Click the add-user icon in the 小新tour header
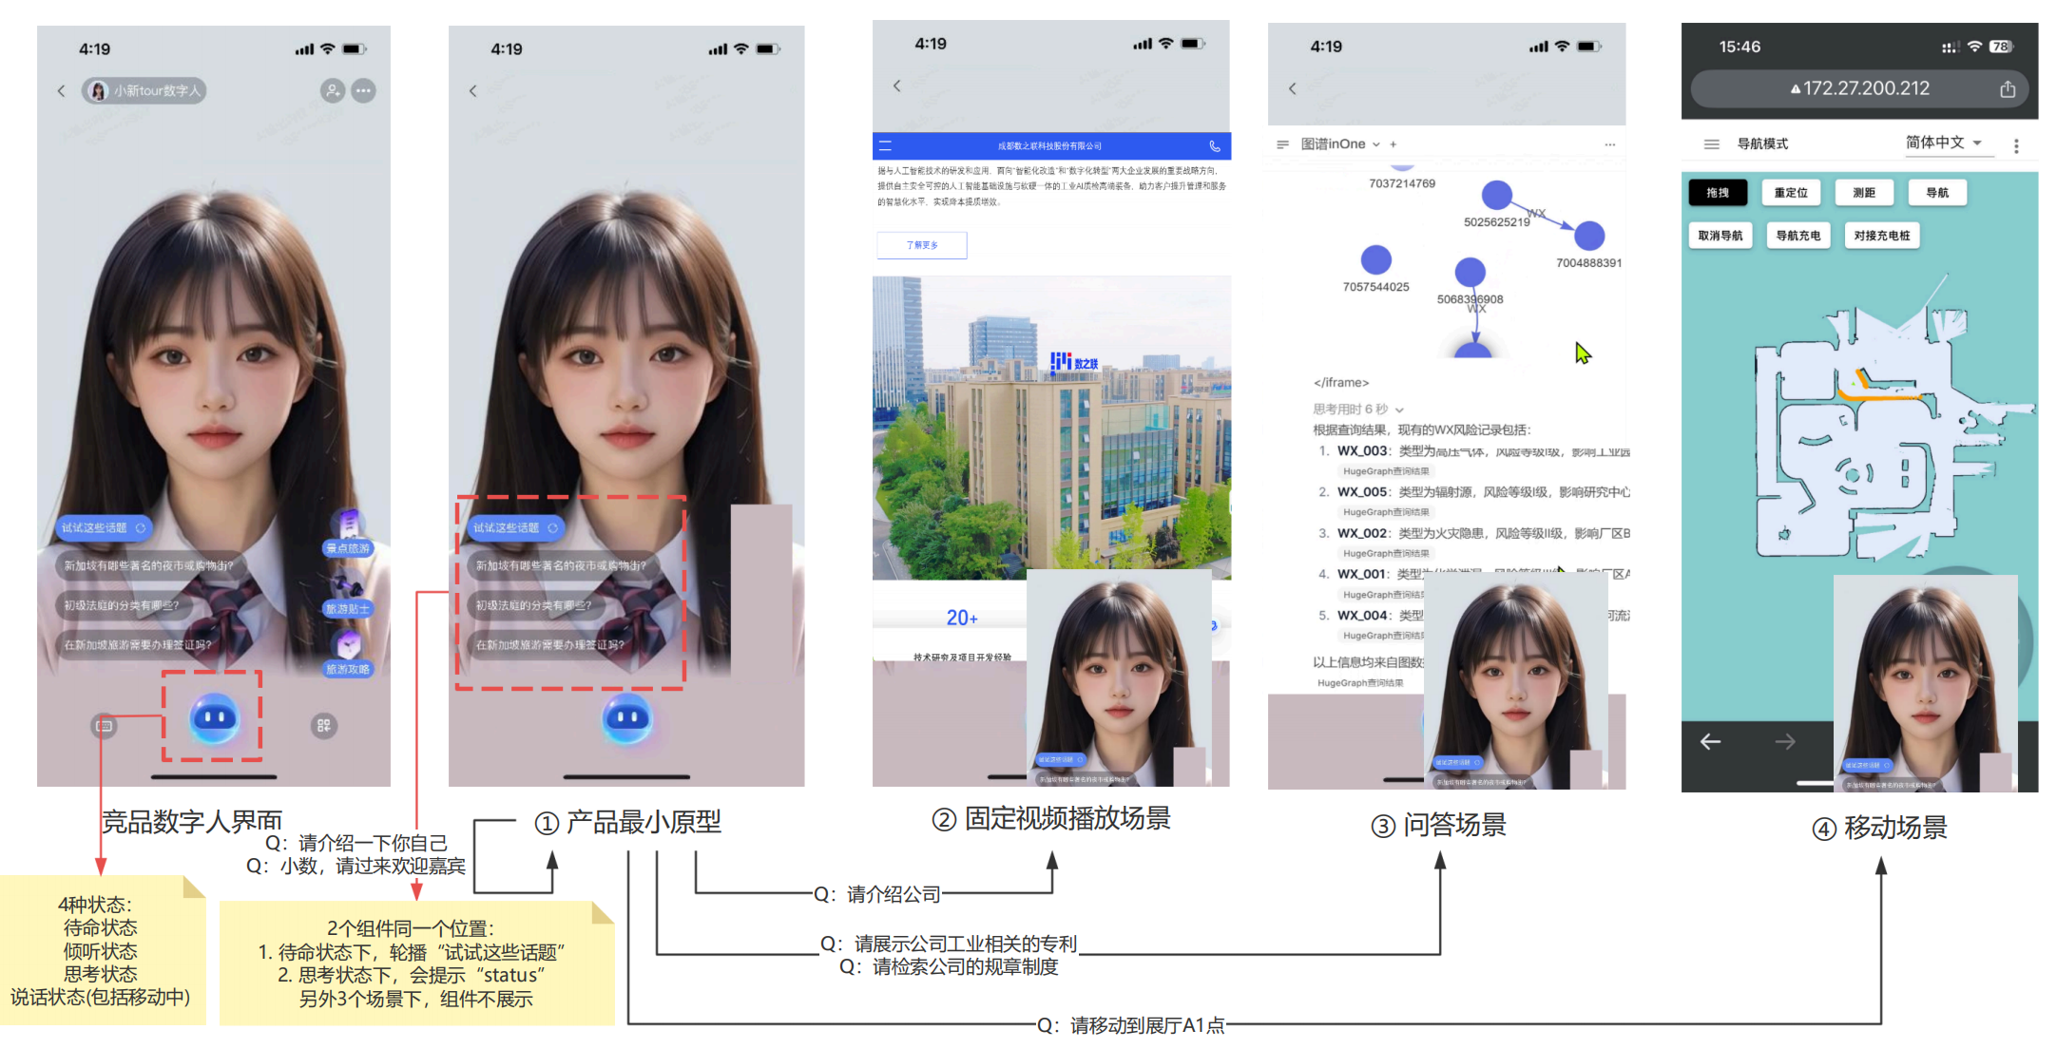The height and width of the screenshot is (1049, 2057). click(332, 91)
